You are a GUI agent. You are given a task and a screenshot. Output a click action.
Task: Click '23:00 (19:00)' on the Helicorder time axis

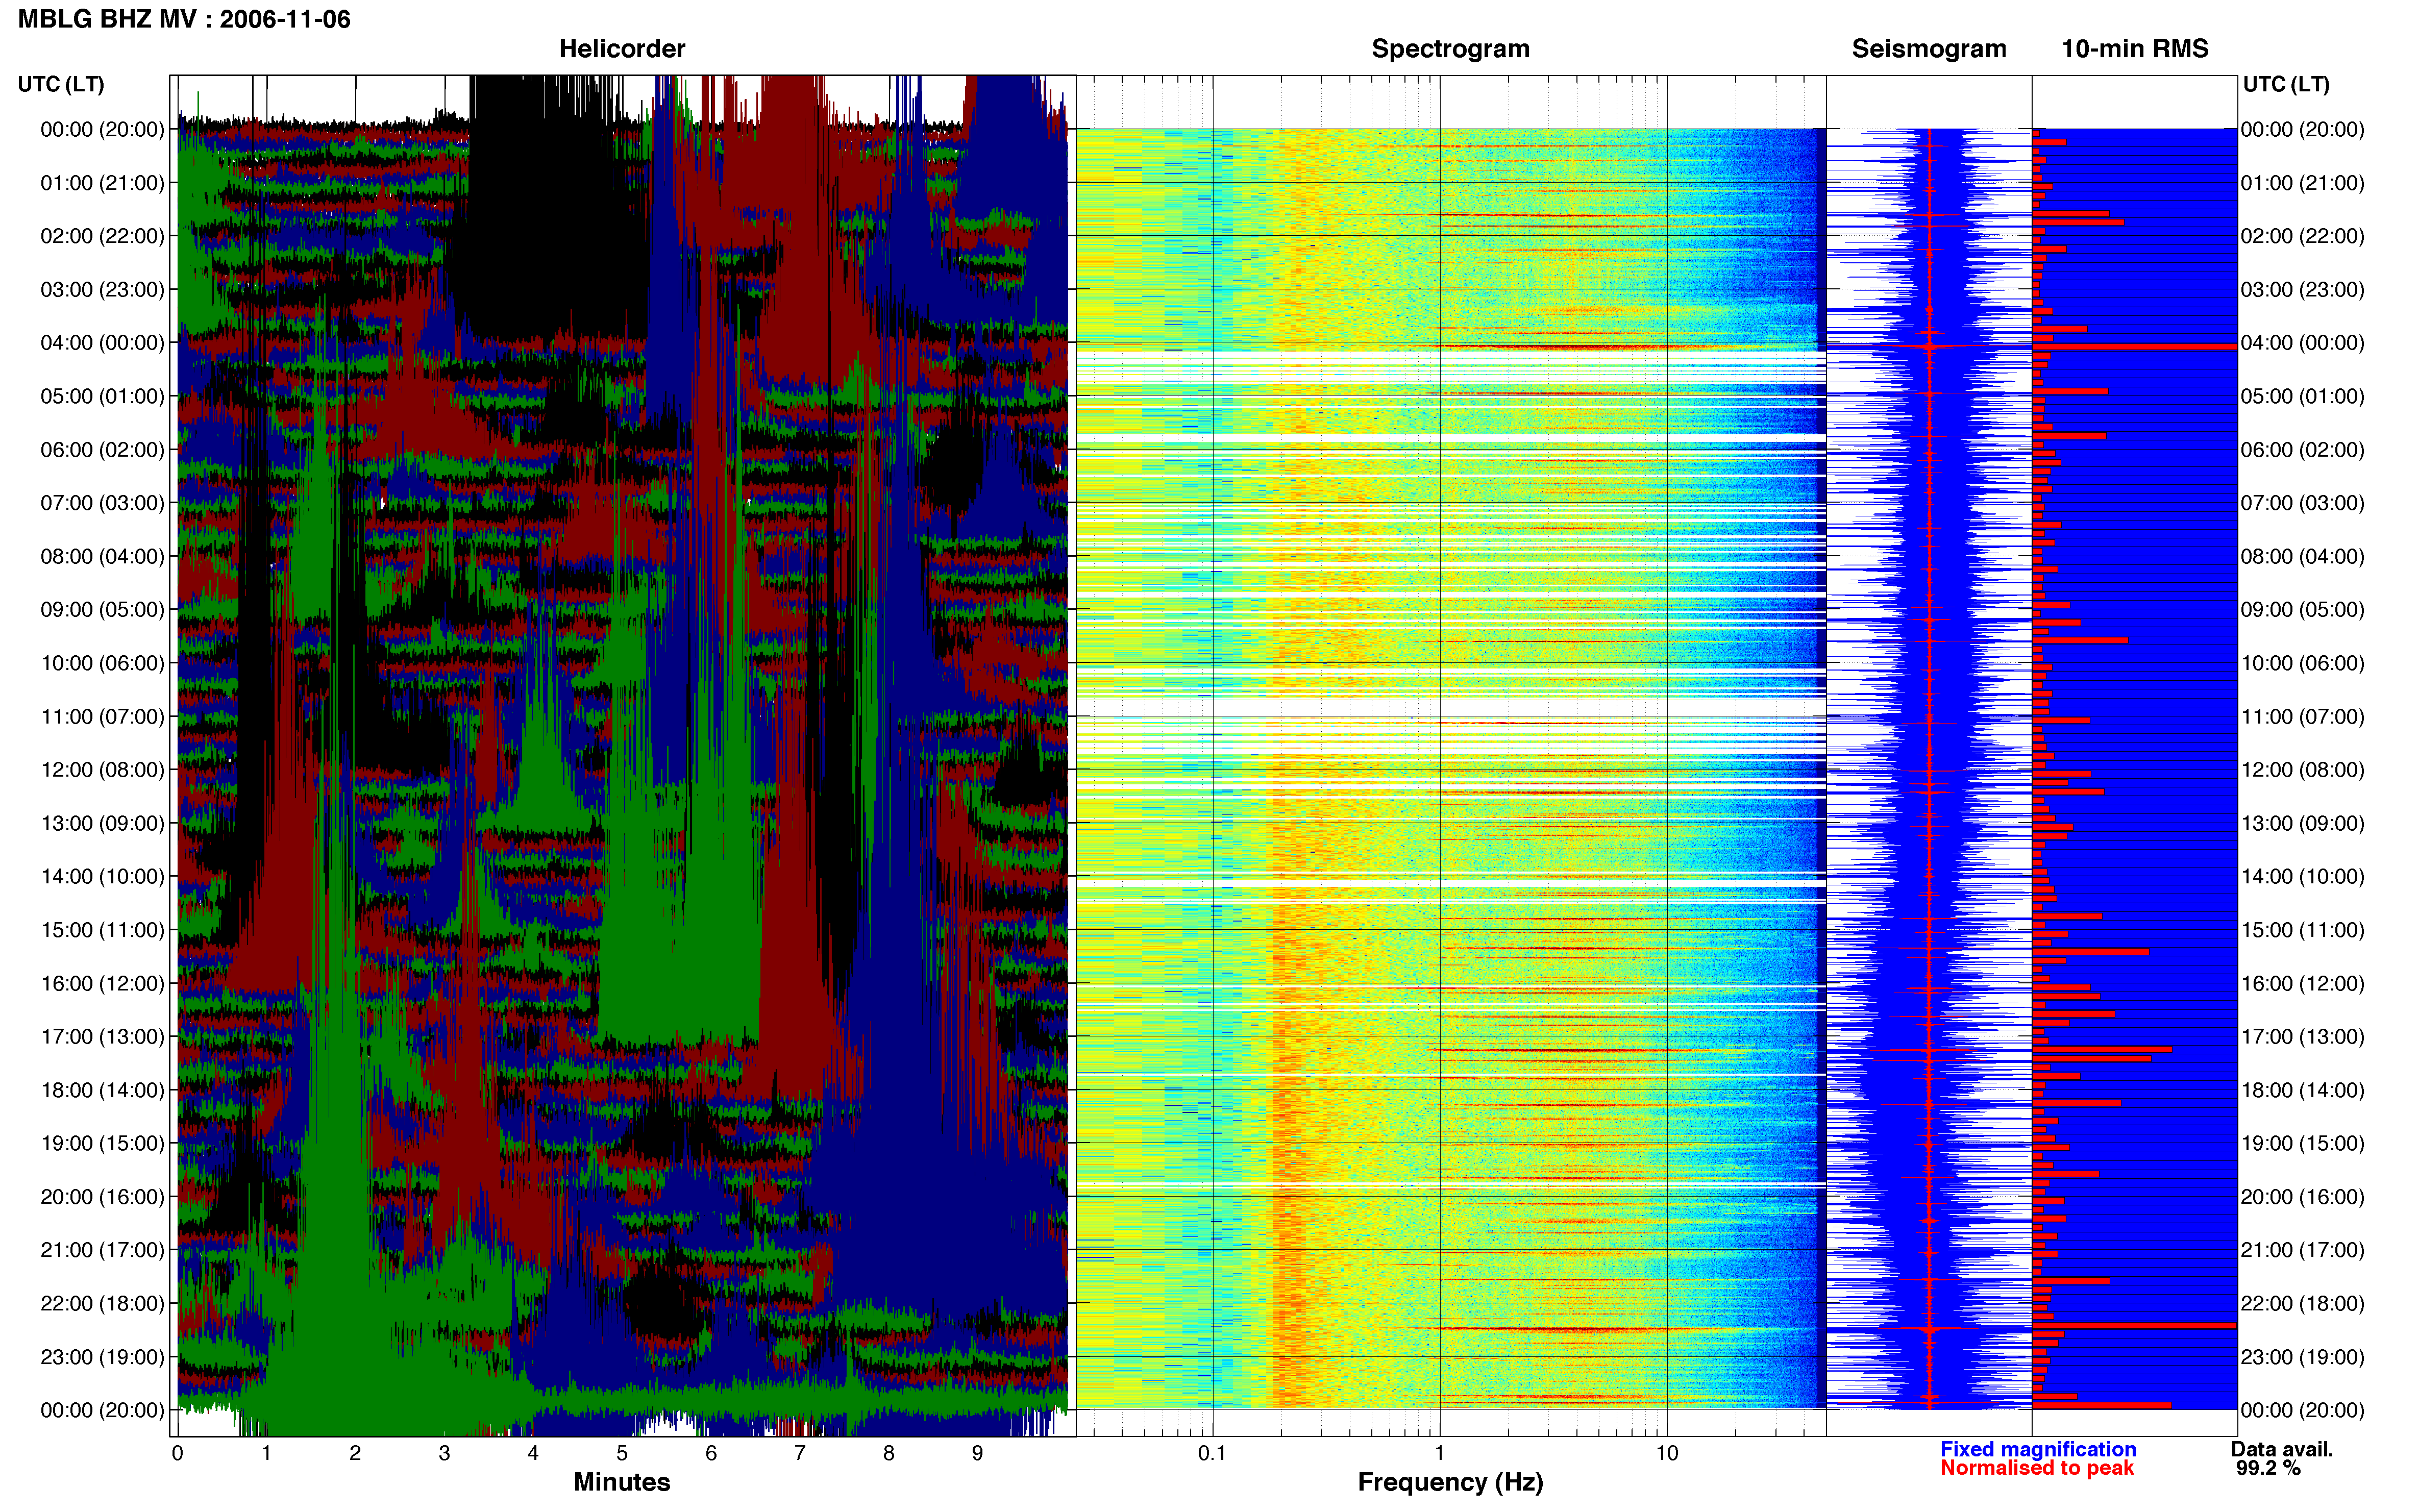point(102,1357)
